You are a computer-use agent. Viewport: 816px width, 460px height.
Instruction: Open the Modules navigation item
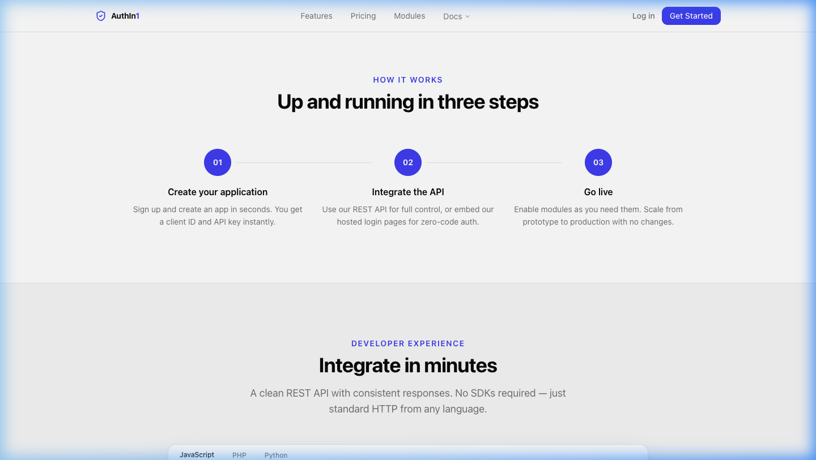(x=409, y=16)
